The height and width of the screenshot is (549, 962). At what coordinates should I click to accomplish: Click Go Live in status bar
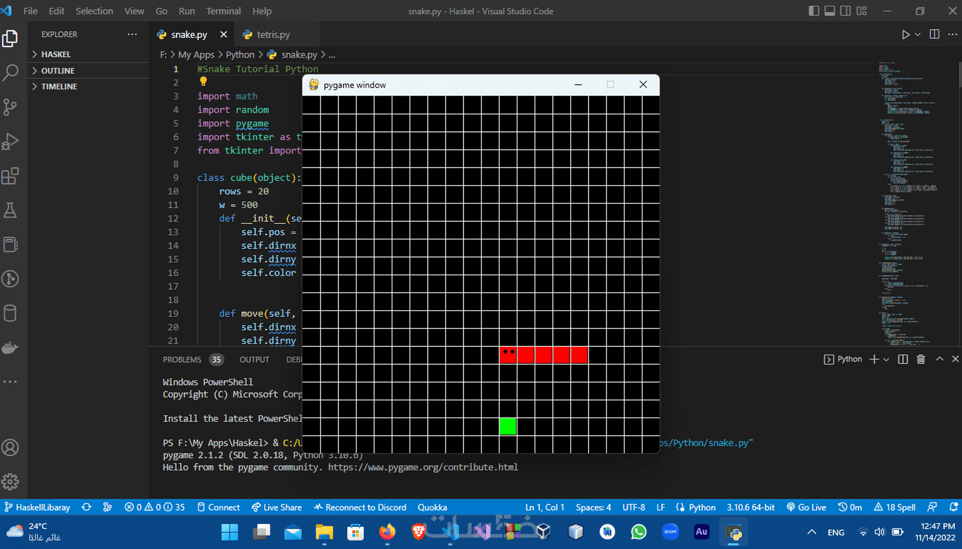coord(806,507)
